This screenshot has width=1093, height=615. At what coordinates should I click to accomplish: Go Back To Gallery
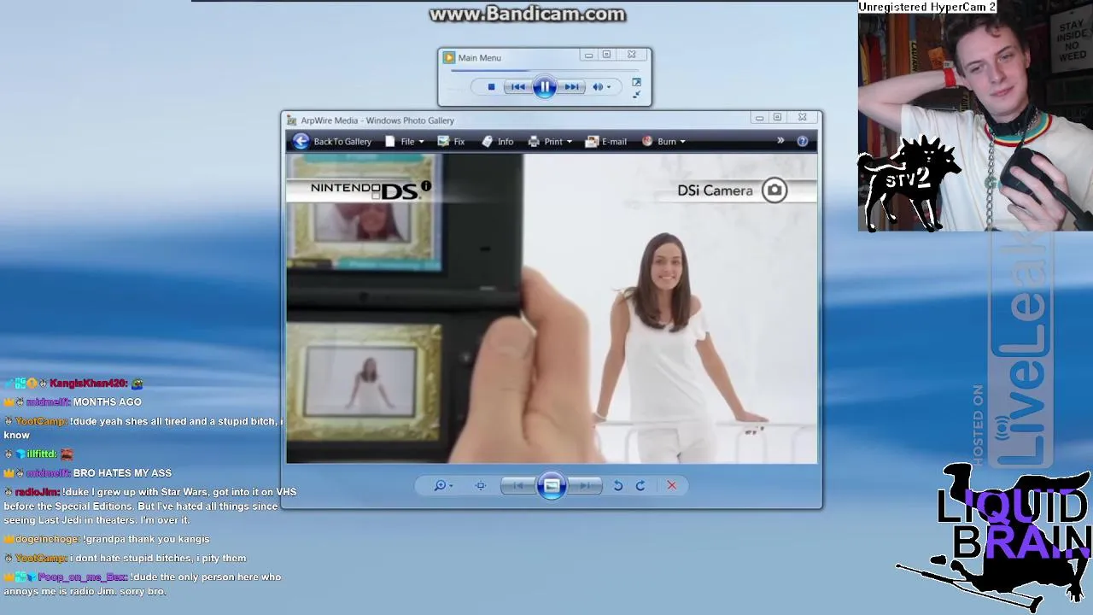(332, 142)
